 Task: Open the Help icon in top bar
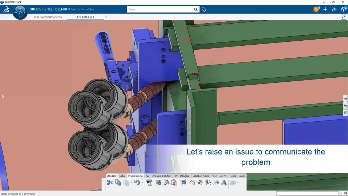pos(344,9)
